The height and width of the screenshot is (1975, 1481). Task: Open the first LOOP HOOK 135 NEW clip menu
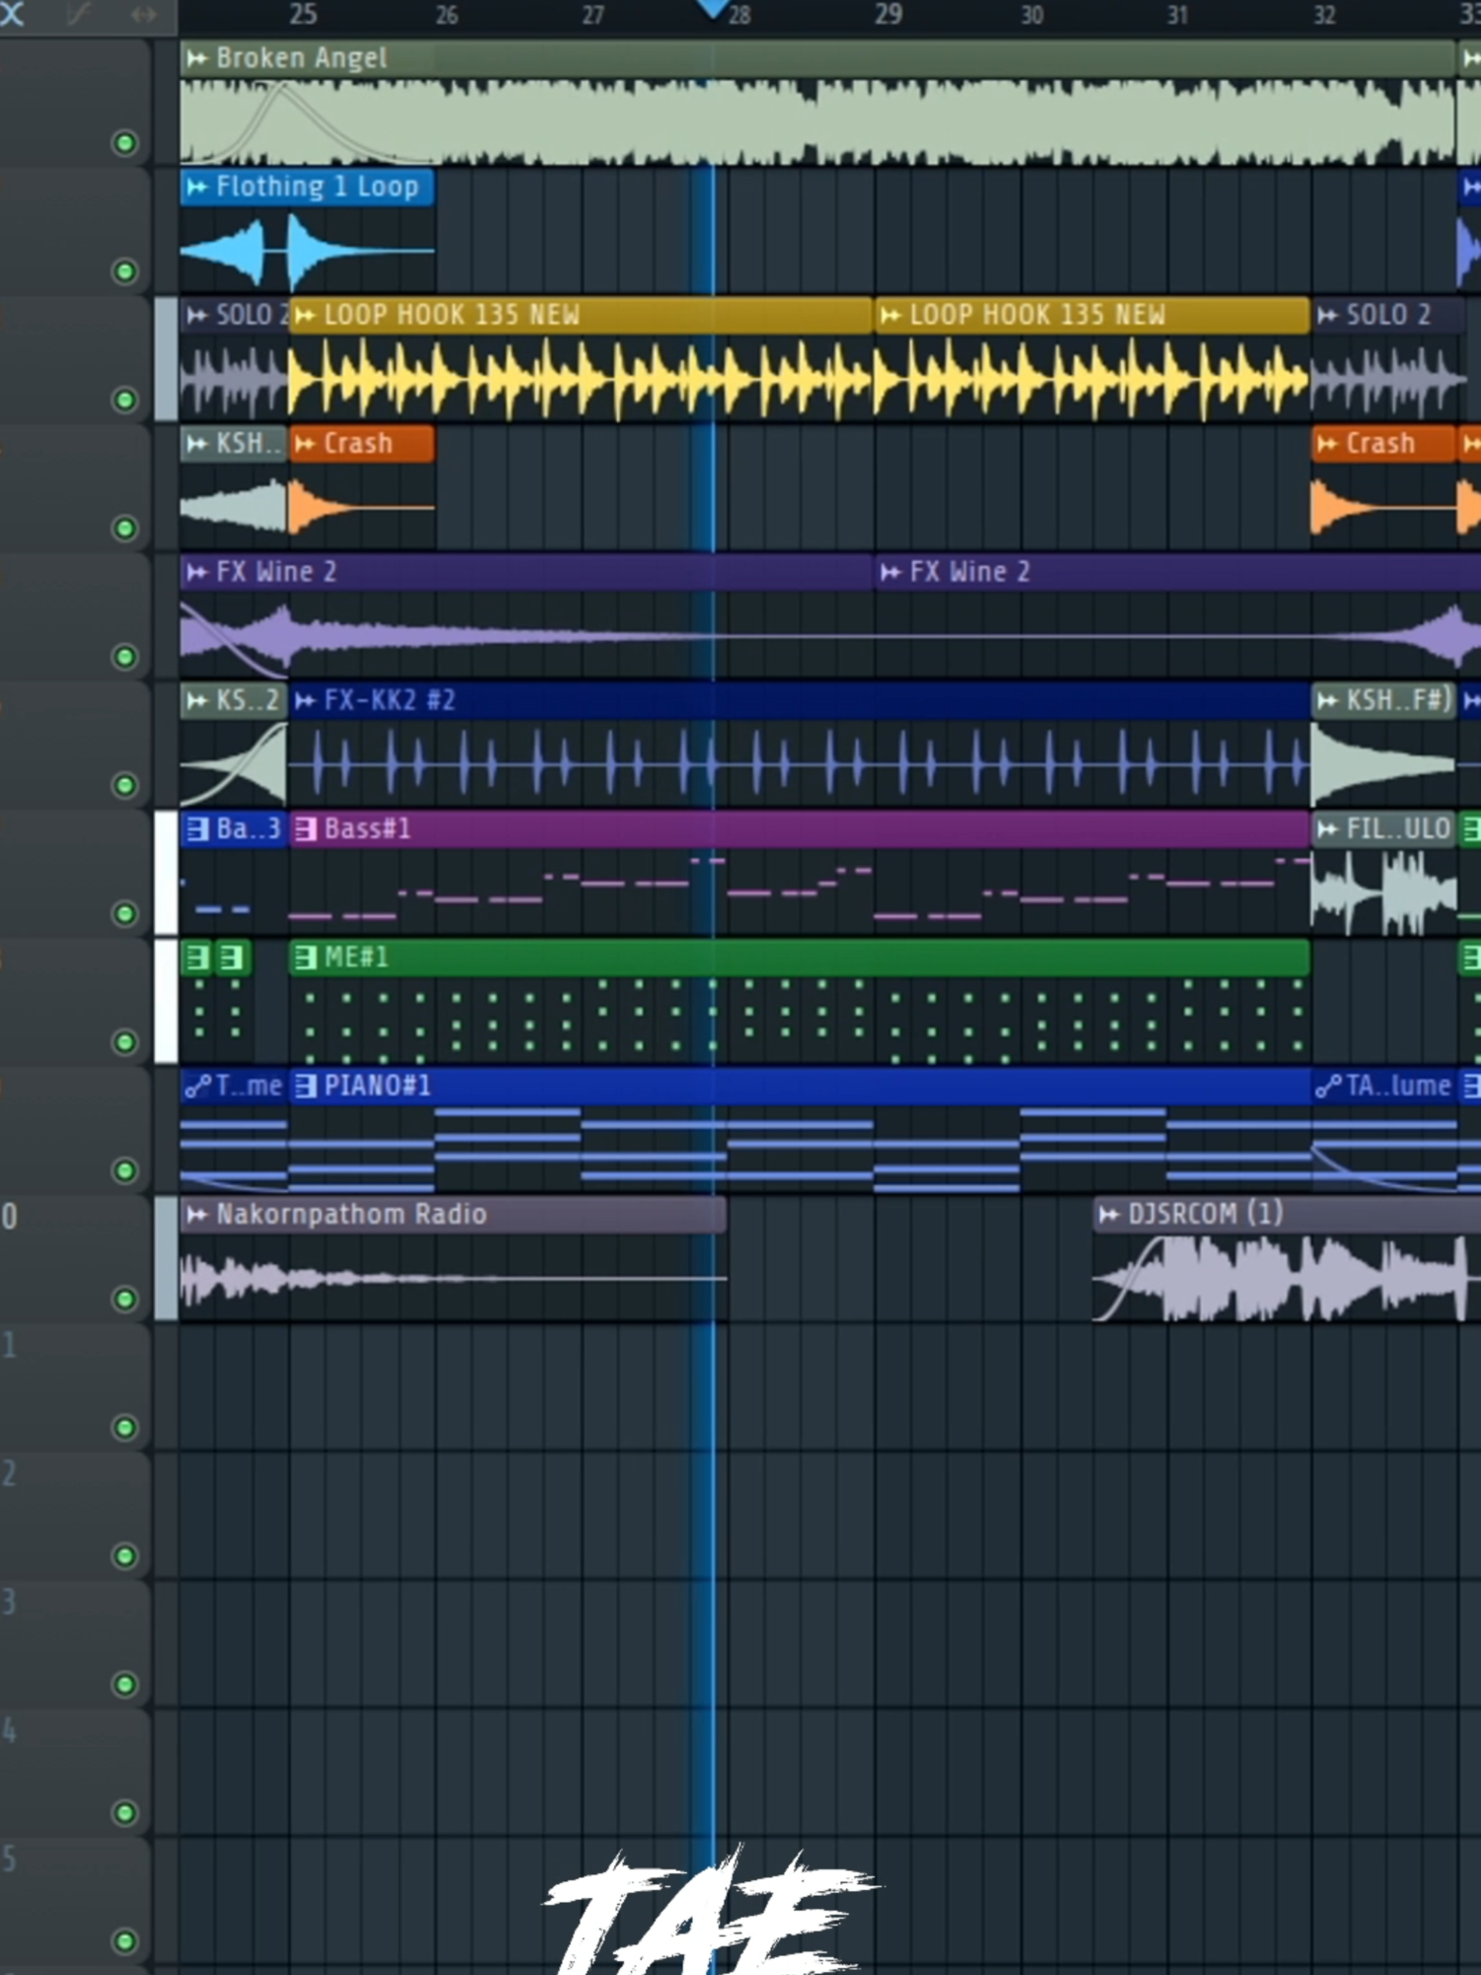pyautogui.click(x=305, y=315)
